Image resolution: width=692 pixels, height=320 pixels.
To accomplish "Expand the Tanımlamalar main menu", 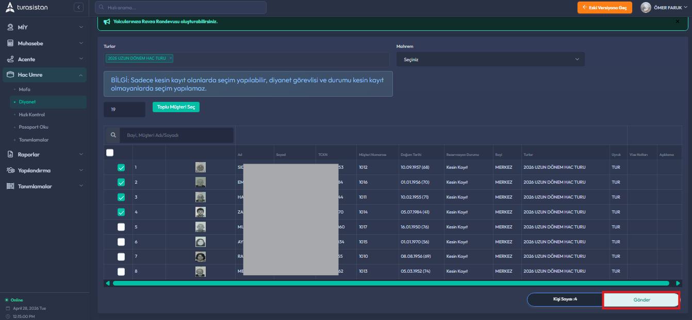I will (44, 186).
